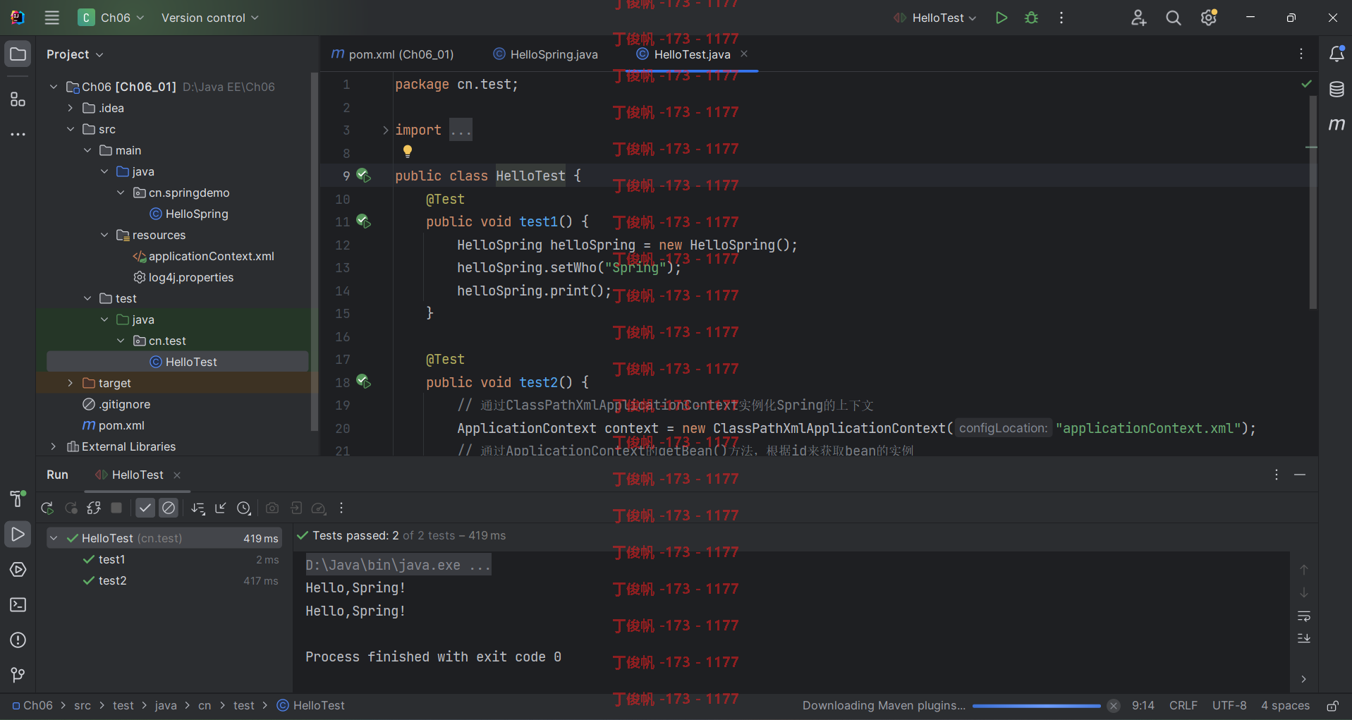Expand the target folder
Screen dimensions: 1352x720
click(70, 383)
